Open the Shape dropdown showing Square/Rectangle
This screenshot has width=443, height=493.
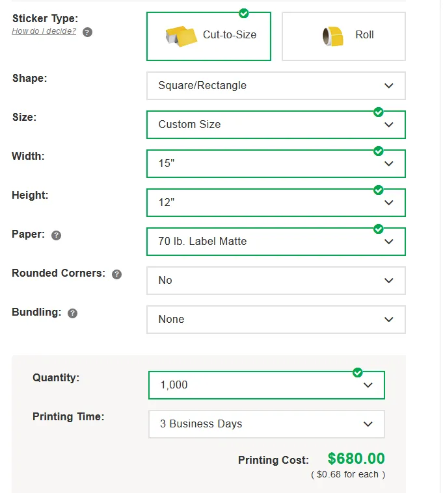pos(276,86)
